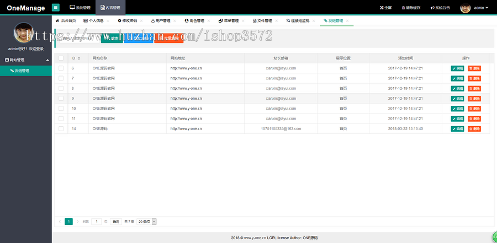The image size is (497, 243).
Task: Switch to the 菜单管理 tab
Action: pos(229,20)
